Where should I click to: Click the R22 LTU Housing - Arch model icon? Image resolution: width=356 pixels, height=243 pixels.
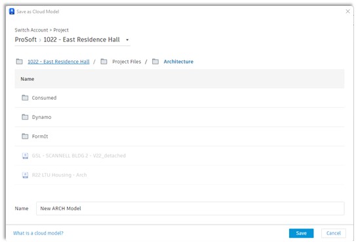(25, 175)
